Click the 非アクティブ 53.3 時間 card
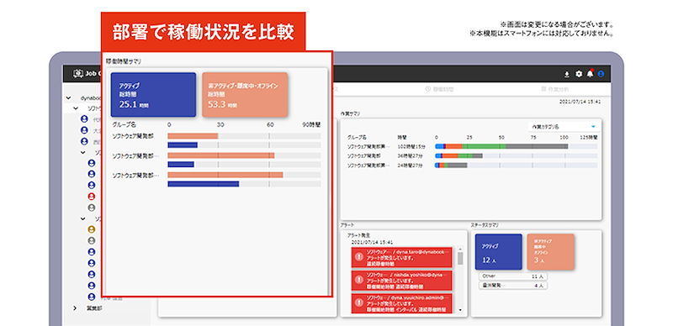This screenshot has height=326, width=673. [245, 95]
